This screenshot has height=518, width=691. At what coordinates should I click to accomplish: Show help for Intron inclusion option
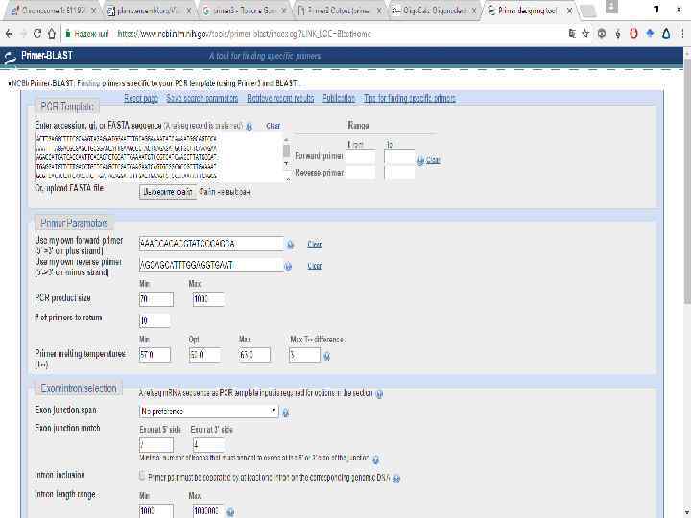(396, 479)
